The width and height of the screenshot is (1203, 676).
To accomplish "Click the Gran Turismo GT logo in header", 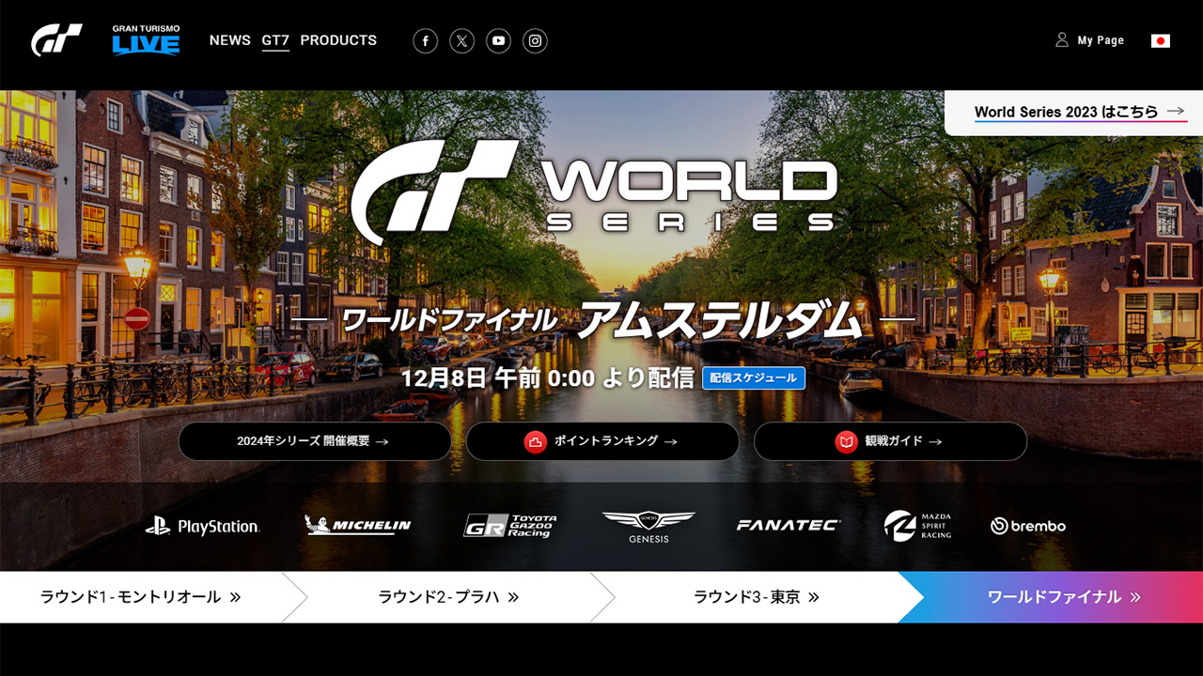I will [x=56, y=40].
